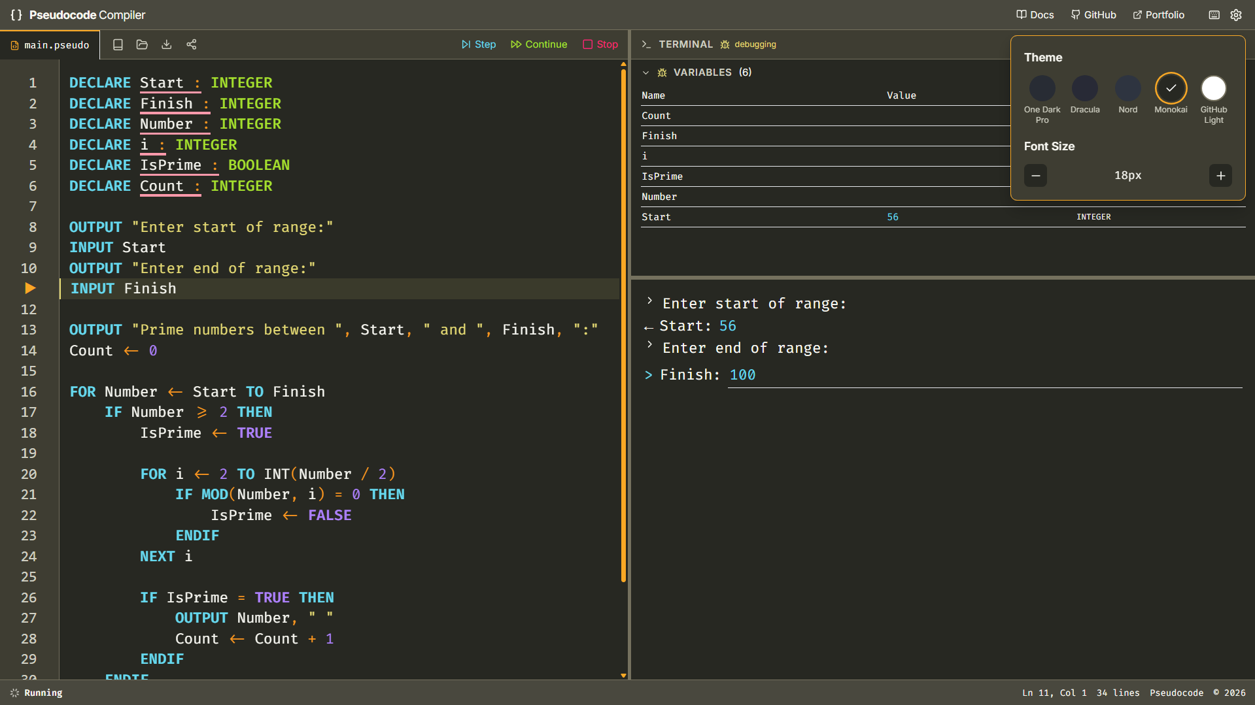Viewport: 1255px width, 705px height.
Task: Step to the next line of execution
Action: 479,44
